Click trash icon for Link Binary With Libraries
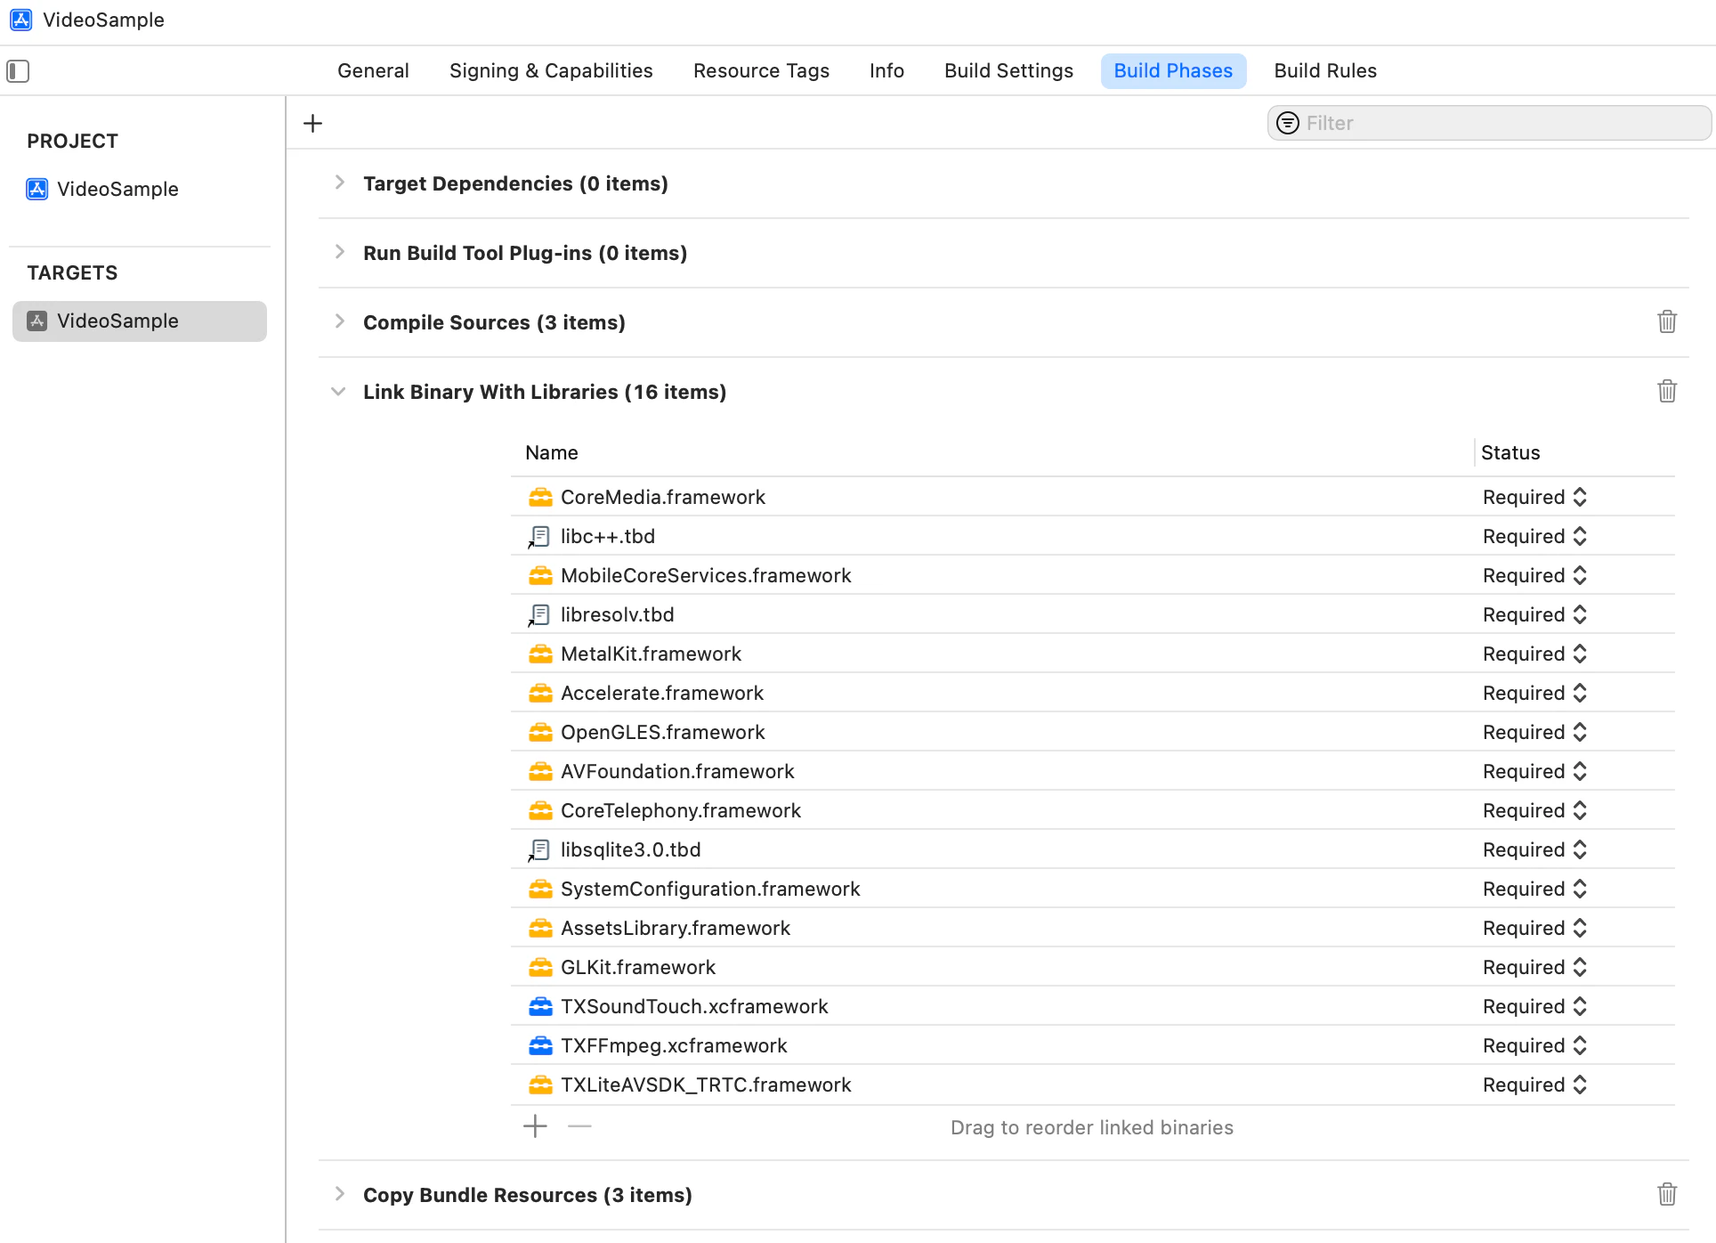Screen dimensions: 1716x1243 point(1667,391)
